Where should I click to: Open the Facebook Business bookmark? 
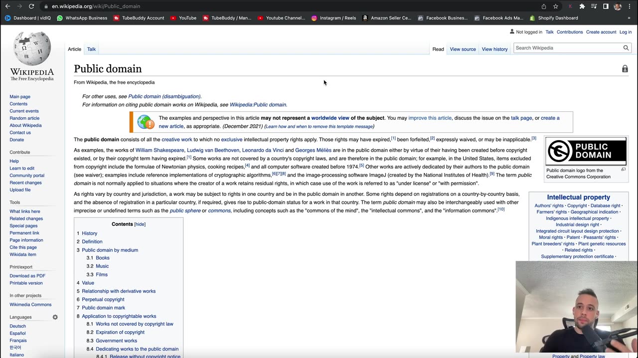click(x=443, y=18)
